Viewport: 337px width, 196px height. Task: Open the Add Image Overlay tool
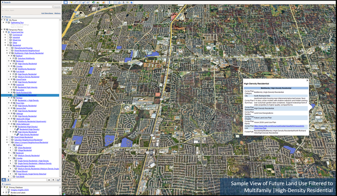coord(84,2)
